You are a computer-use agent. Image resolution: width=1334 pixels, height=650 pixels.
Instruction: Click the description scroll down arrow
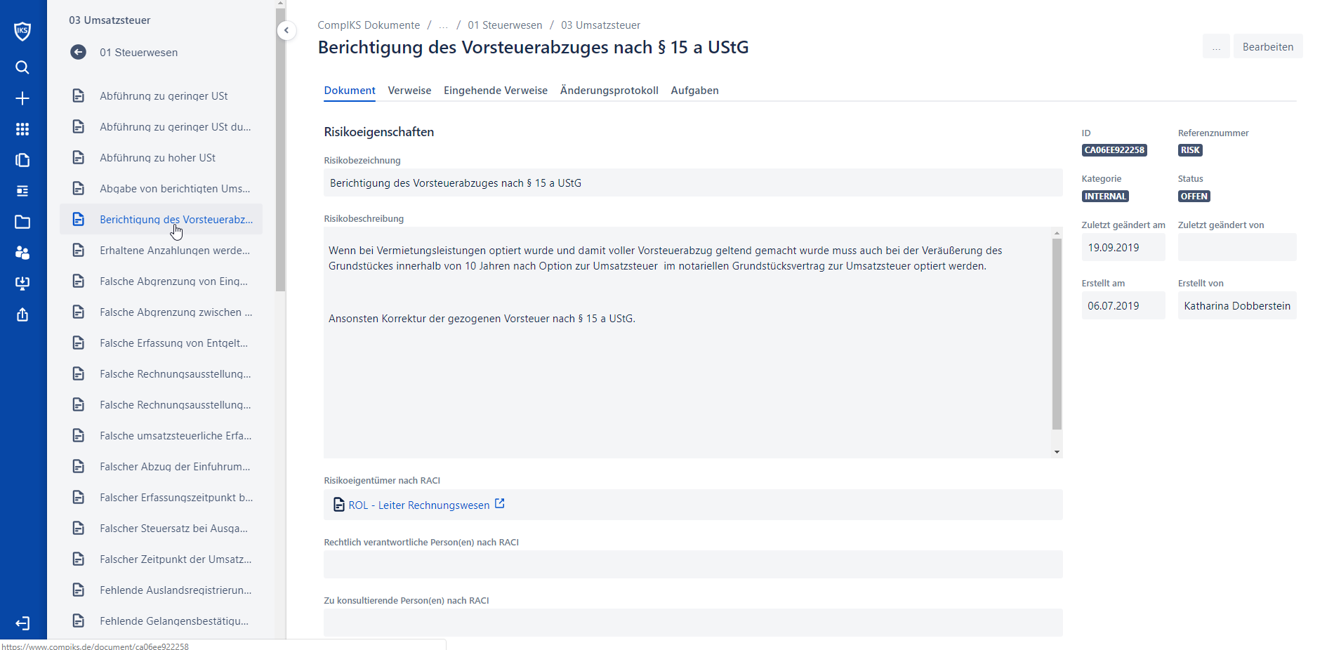point(1057,452)
